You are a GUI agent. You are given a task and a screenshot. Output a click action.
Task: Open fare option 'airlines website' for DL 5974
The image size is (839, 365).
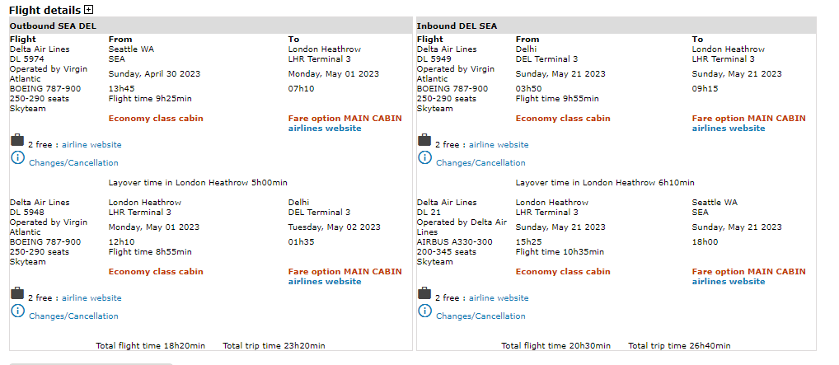[325, 129]
